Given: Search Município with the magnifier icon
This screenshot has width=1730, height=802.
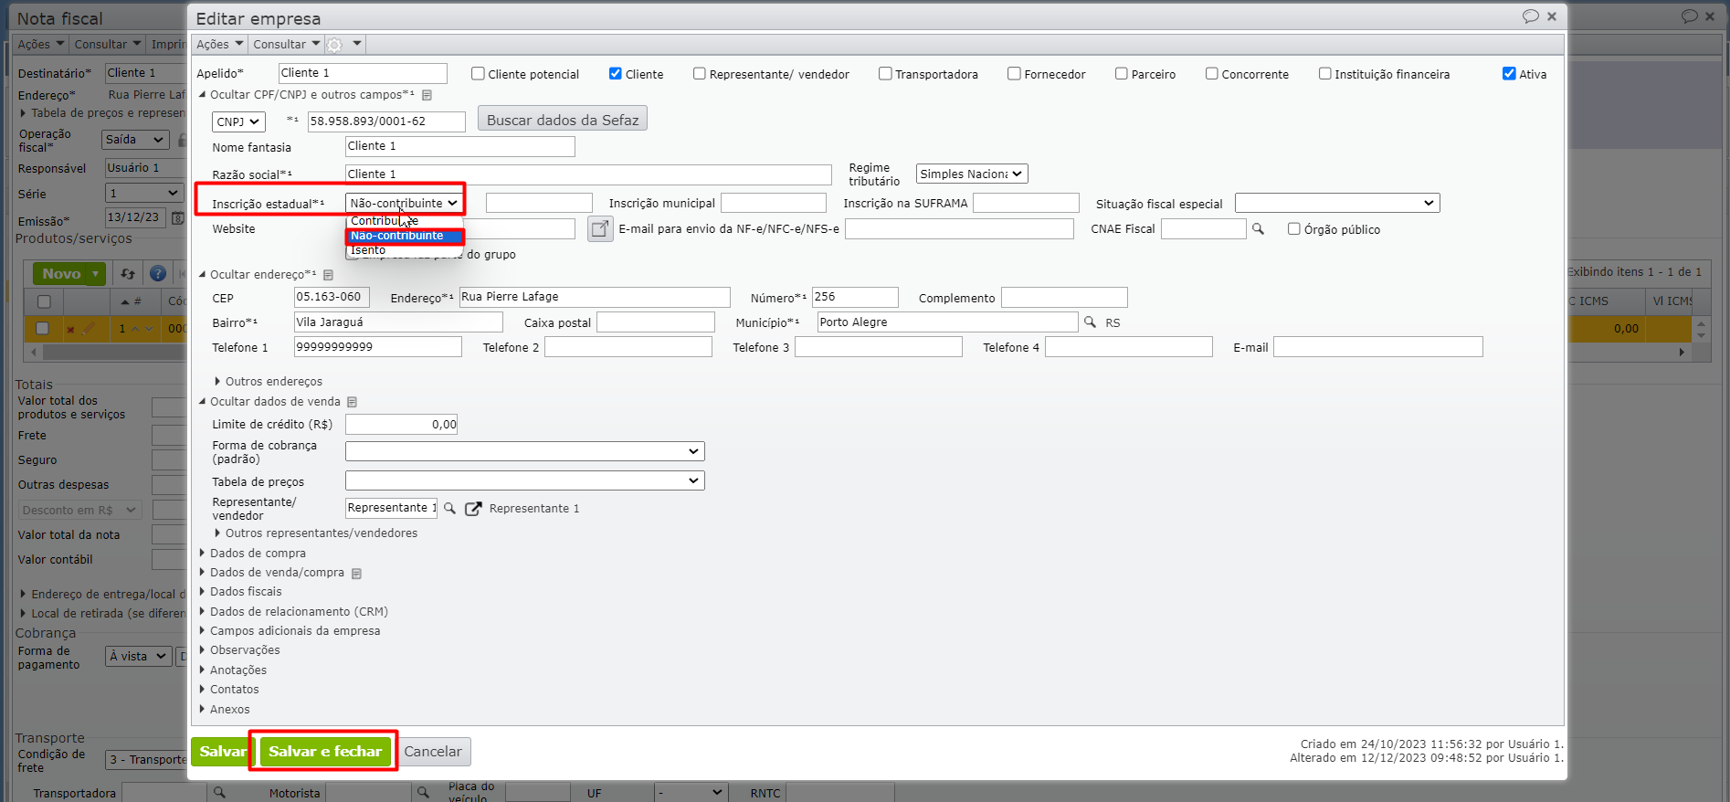Looking at the screenshot, I should (x=1090, y=322).
